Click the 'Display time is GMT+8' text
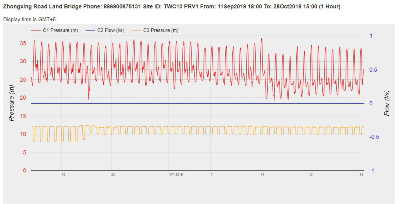402x204 pixels. [x=30, y=19]
